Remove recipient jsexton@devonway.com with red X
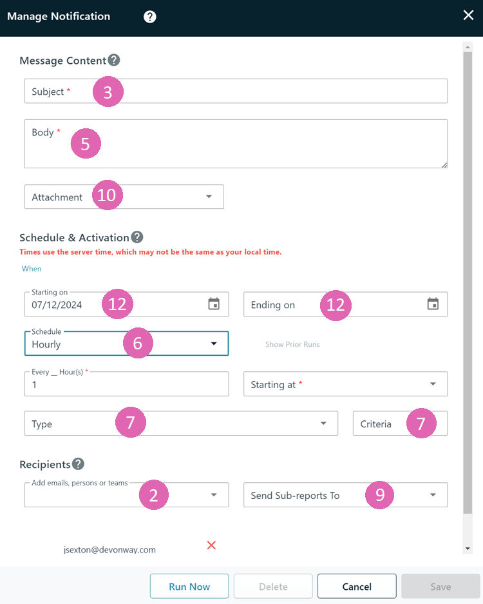The height and width of the screenshot is (604, 483). tap(211, 545)
